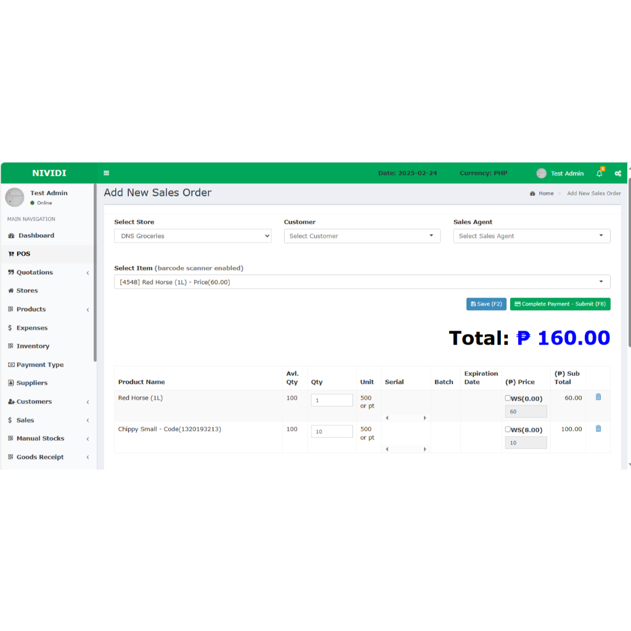This screenshot has height=631, width=631.
Task: Click the Test Admin avatar in top bar
Action: coord(541,173)
